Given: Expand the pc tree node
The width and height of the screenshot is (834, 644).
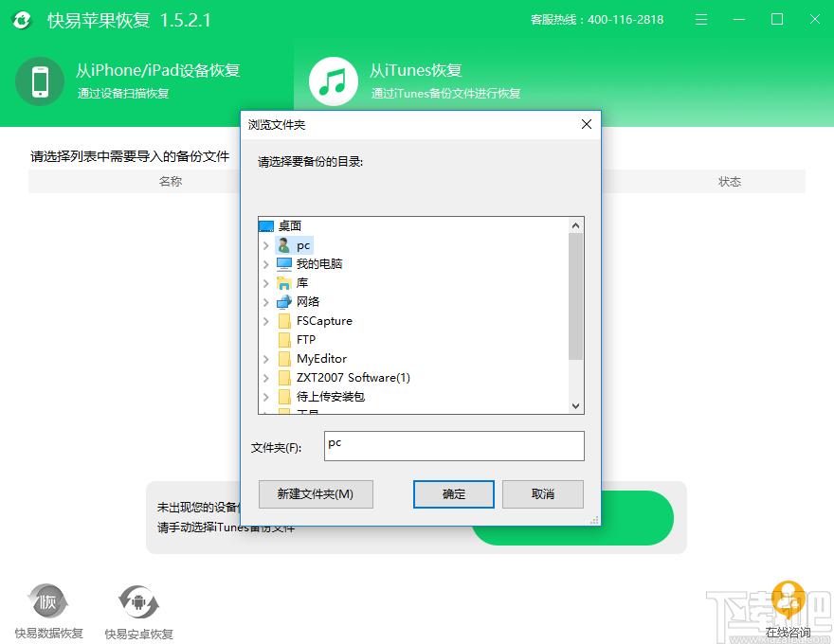Looking at the screenshot, I should click(266, 245).
